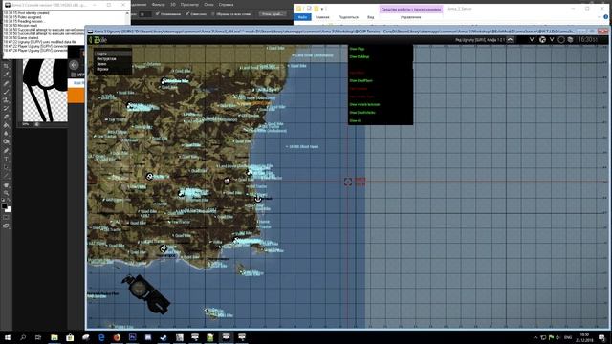Image resolution: width=612 pixels, height=344 pixels.
Task: Select the Photoshop Clone Stamp tool
Action: tap(6, 100)
